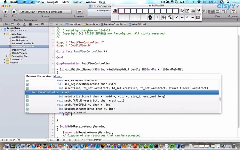
Task: Click the handwriting panel return arrow button
Action: point(193,17)
